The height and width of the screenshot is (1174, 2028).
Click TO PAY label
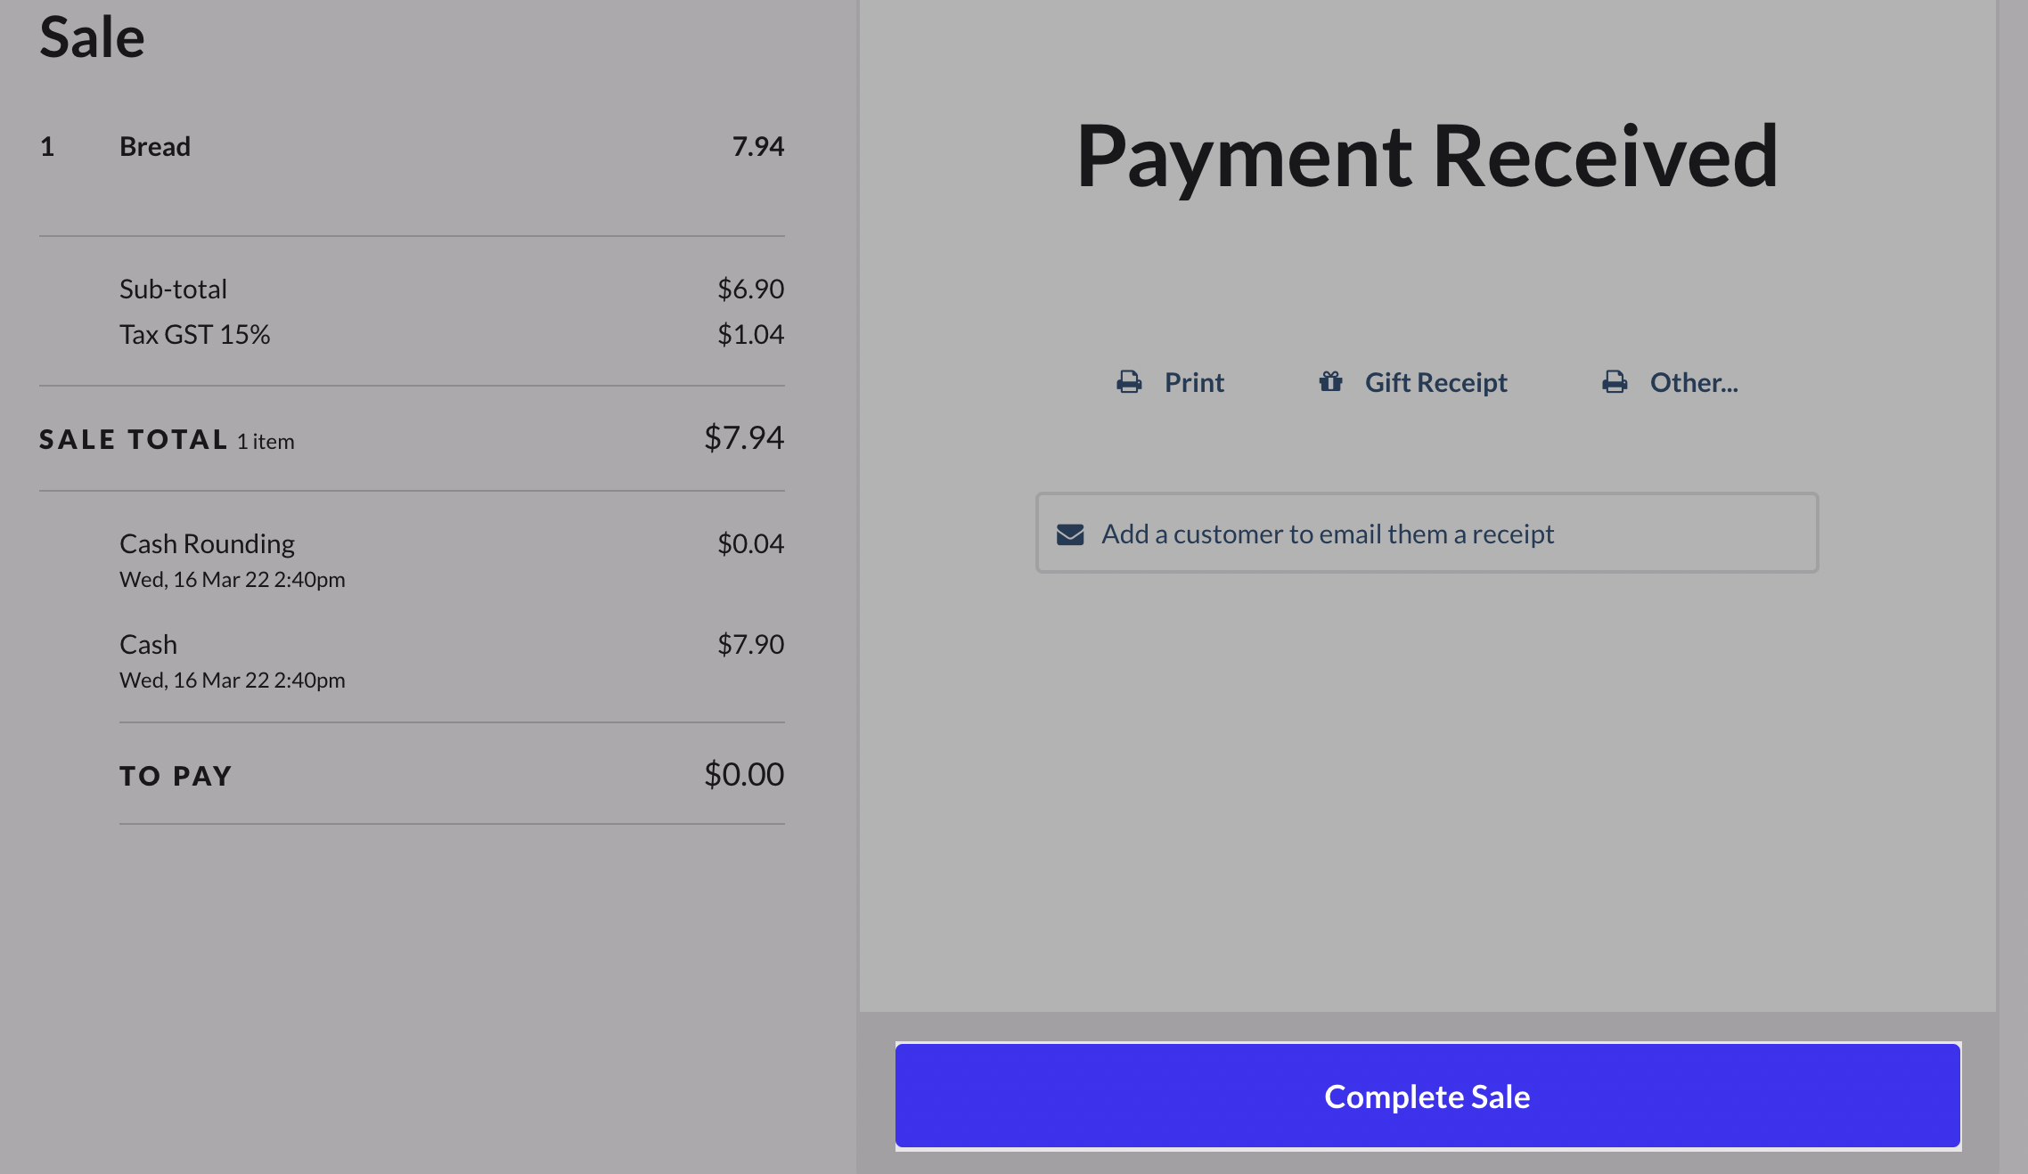pos(176,776)
